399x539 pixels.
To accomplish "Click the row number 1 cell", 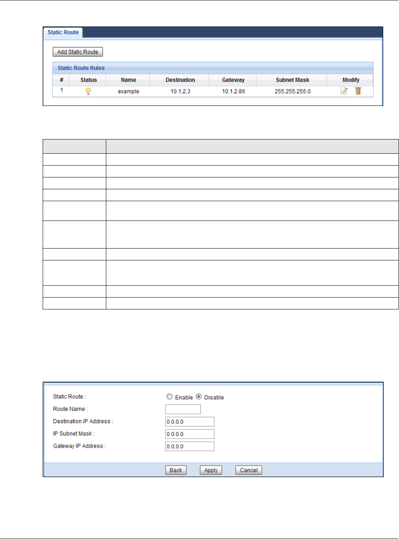I will tap(62, 90).
